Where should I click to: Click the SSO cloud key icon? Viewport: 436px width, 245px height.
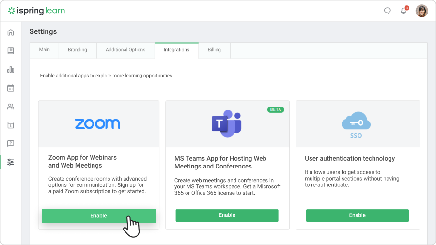pyautogui.click(x=356, y=125)
